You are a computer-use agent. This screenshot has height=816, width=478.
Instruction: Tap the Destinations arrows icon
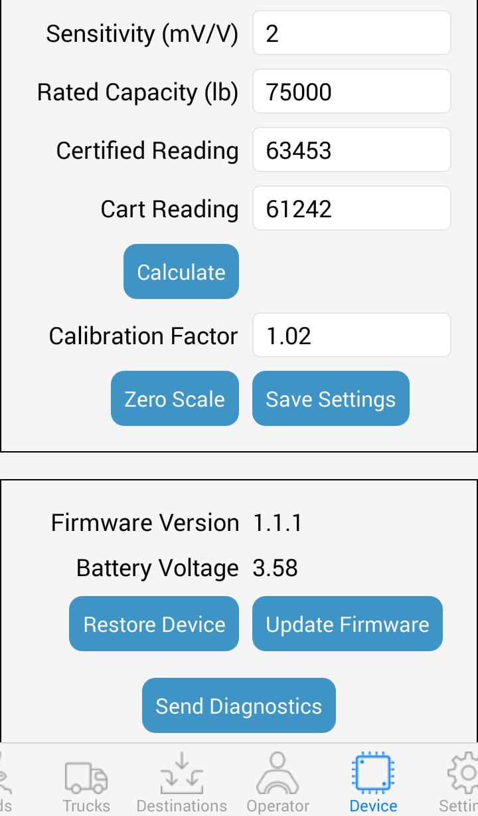(x=182, y=773)
